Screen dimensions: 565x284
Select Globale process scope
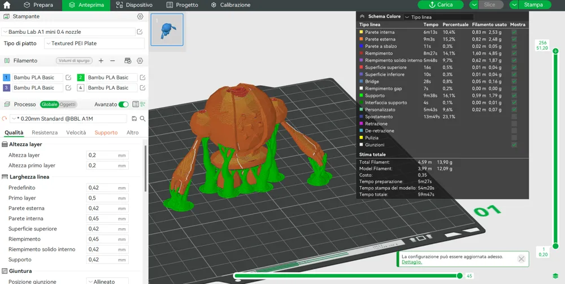click(x=49, y=104)
